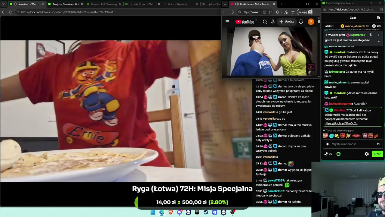Click the 14,00 zł z 500,00 zł goal text

[192, 202]
